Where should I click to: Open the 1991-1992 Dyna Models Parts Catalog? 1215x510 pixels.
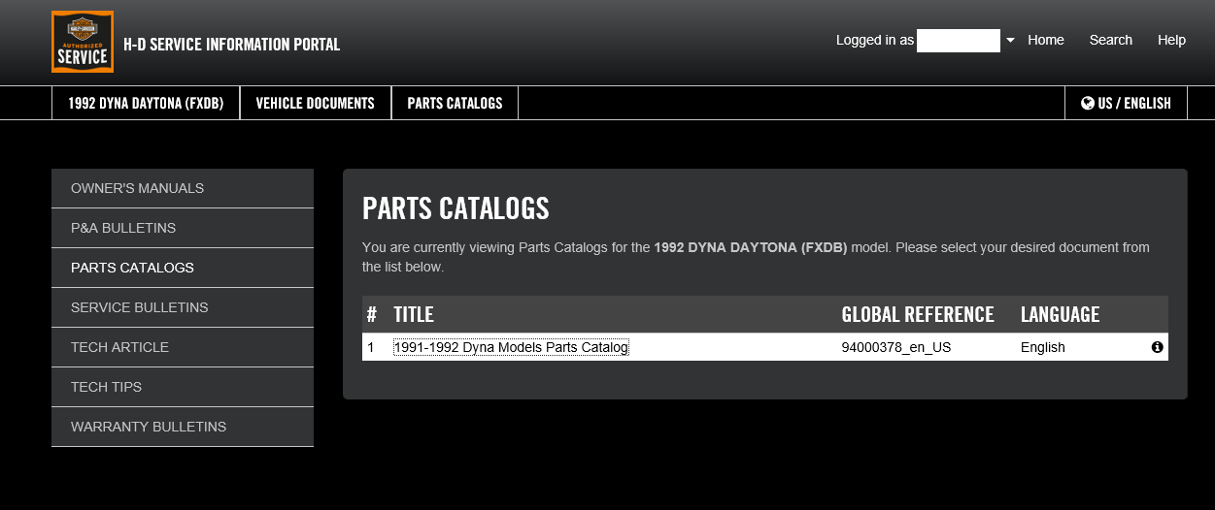click(511, 347)
